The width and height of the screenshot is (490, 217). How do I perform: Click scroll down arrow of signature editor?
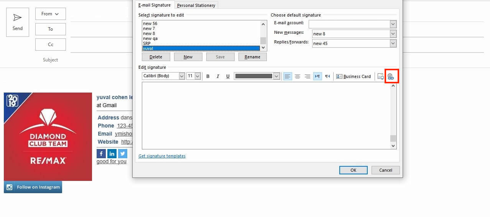[x=393, y=146]
